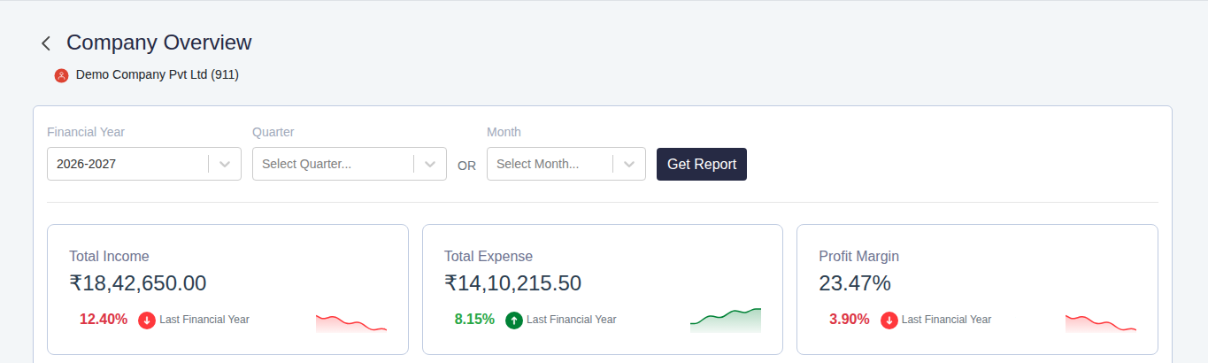
Task: Click the Financial Year field label
Action: pyautogui.click(x=86, y=132)
